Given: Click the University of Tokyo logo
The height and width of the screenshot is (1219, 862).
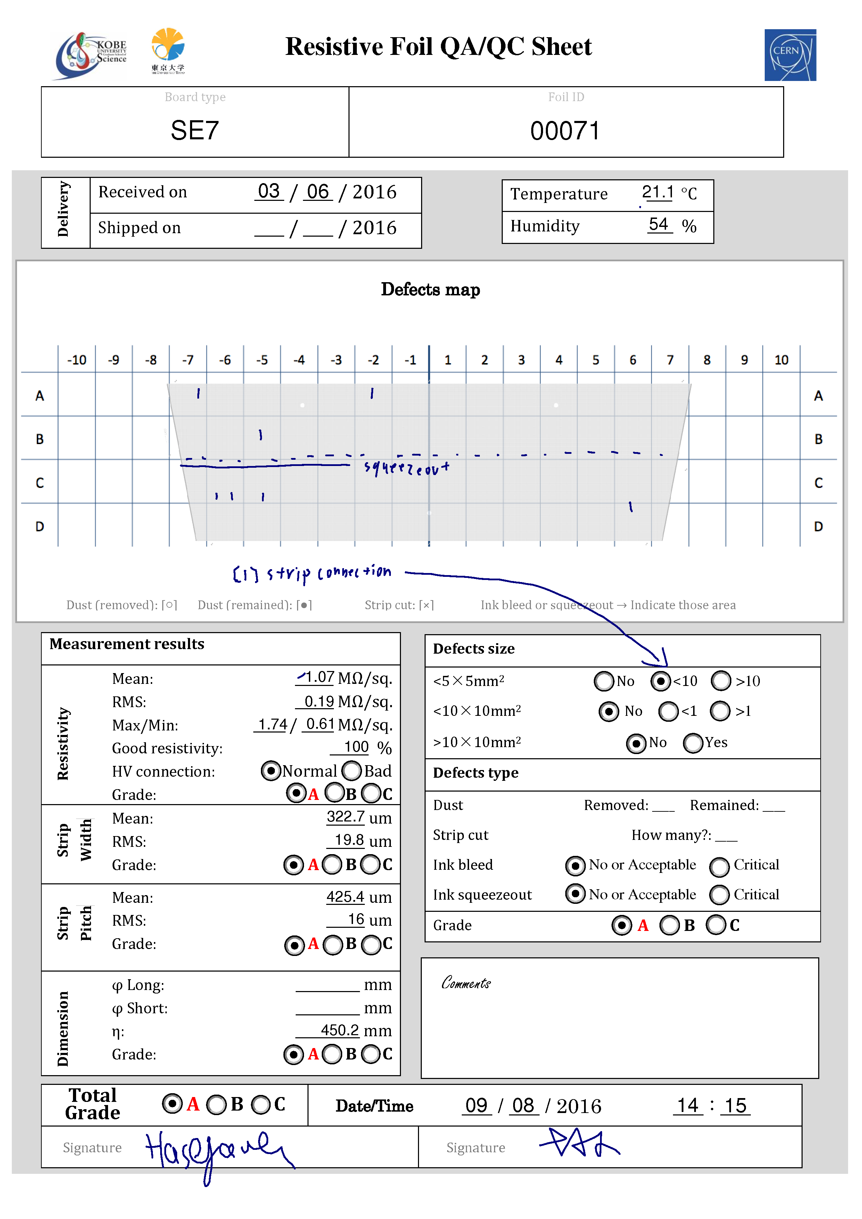Looking at the screenshot, I should [168, 50].
